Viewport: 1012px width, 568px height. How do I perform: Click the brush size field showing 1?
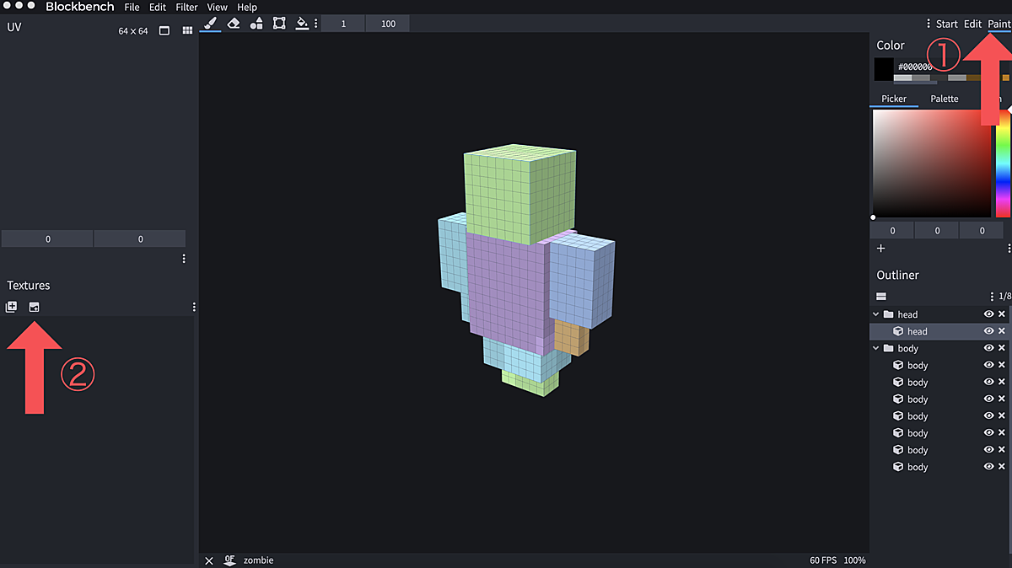tap(343, 24)
